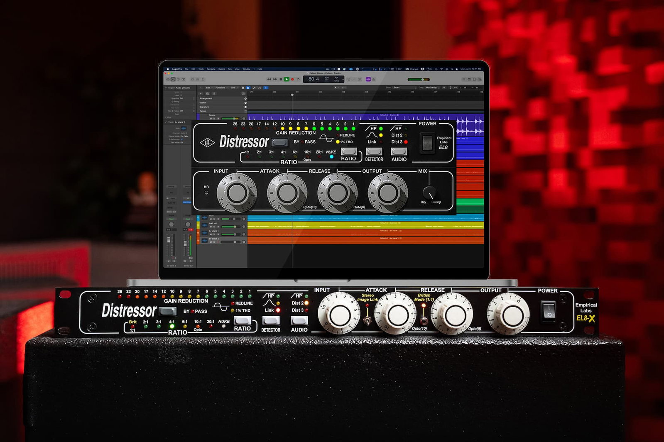
Task: Mute the Stereo Out channel strip
Action: point(185,261)
